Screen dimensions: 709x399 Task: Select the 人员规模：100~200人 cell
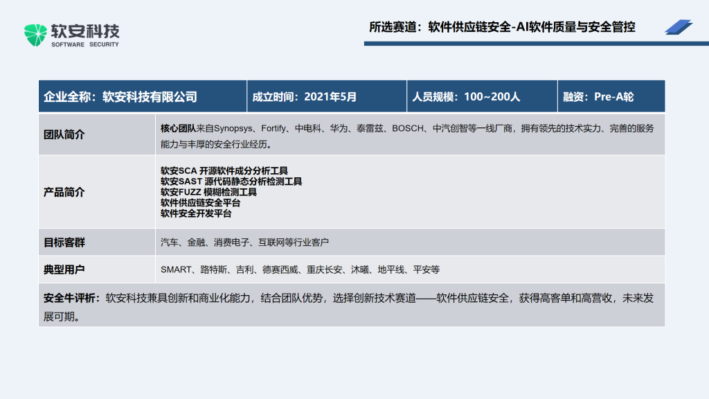click(482, 96)
